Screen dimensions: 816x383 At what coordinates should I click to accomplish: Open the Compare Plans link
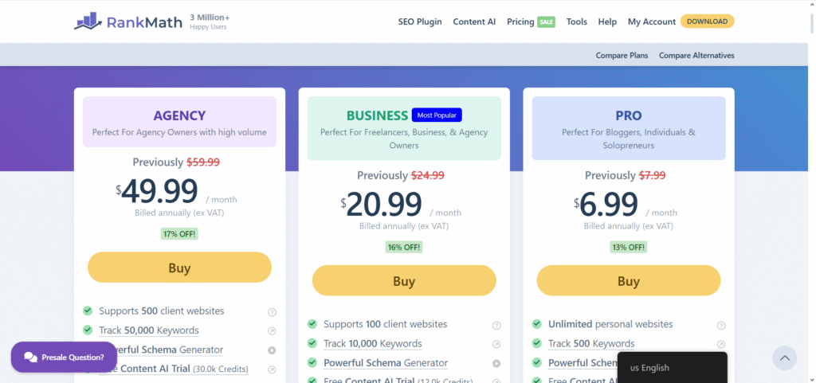point(622,55)
